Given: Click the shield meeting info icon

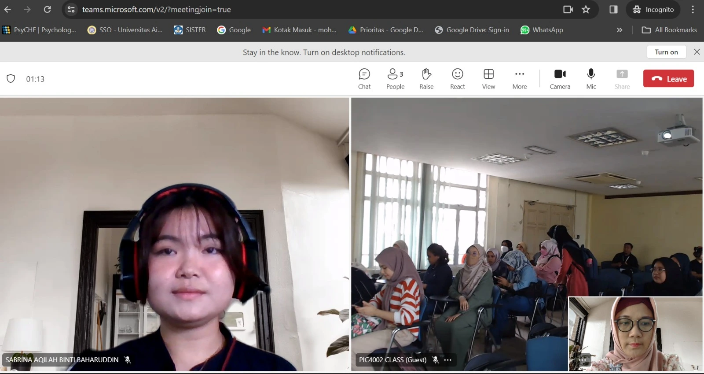Looking at the screenshot, I should point(11,79).
